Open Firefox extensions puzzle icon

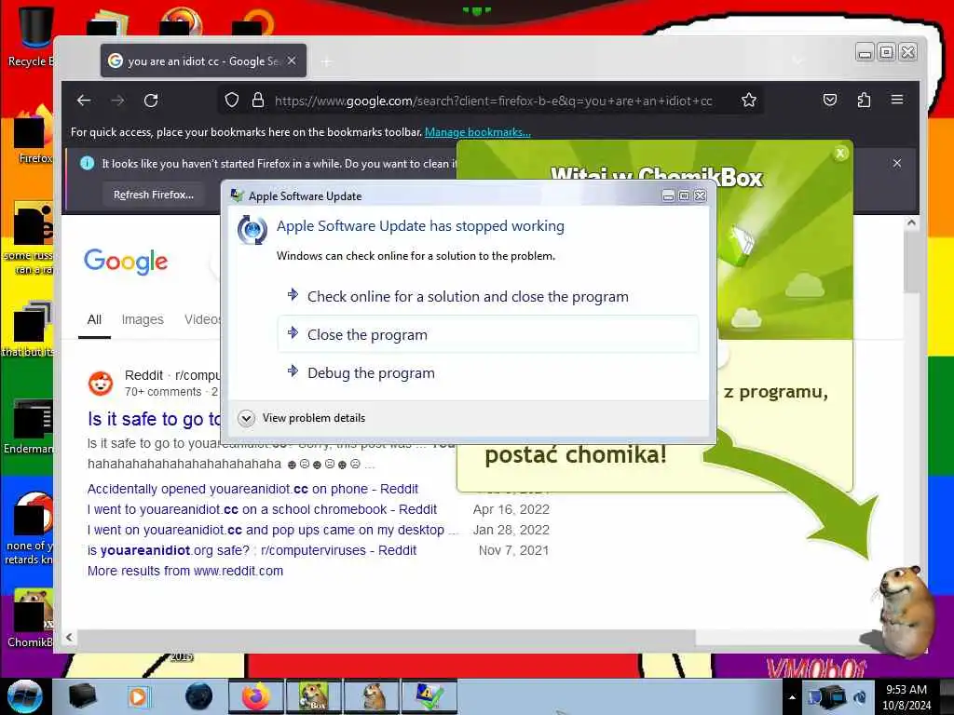pos(864,100)
